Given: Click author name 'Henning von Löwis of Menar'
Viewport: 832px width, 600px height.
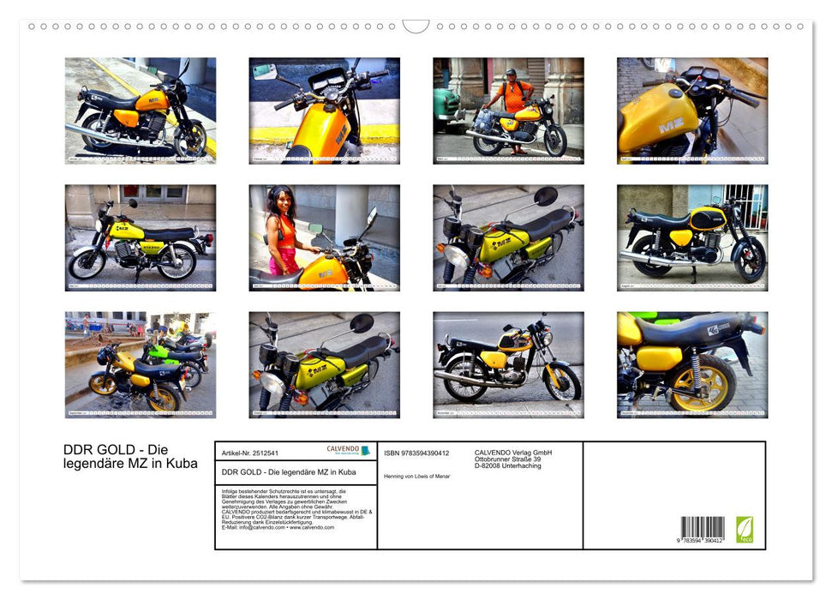Looking at the screenshot, I should (417, 477).
